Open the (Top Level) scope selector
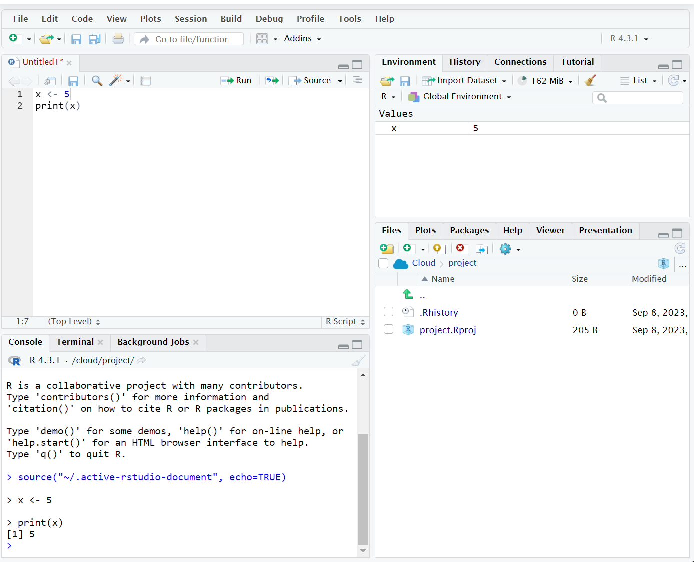Screen dimensions: 694x562 coord(74,322)
